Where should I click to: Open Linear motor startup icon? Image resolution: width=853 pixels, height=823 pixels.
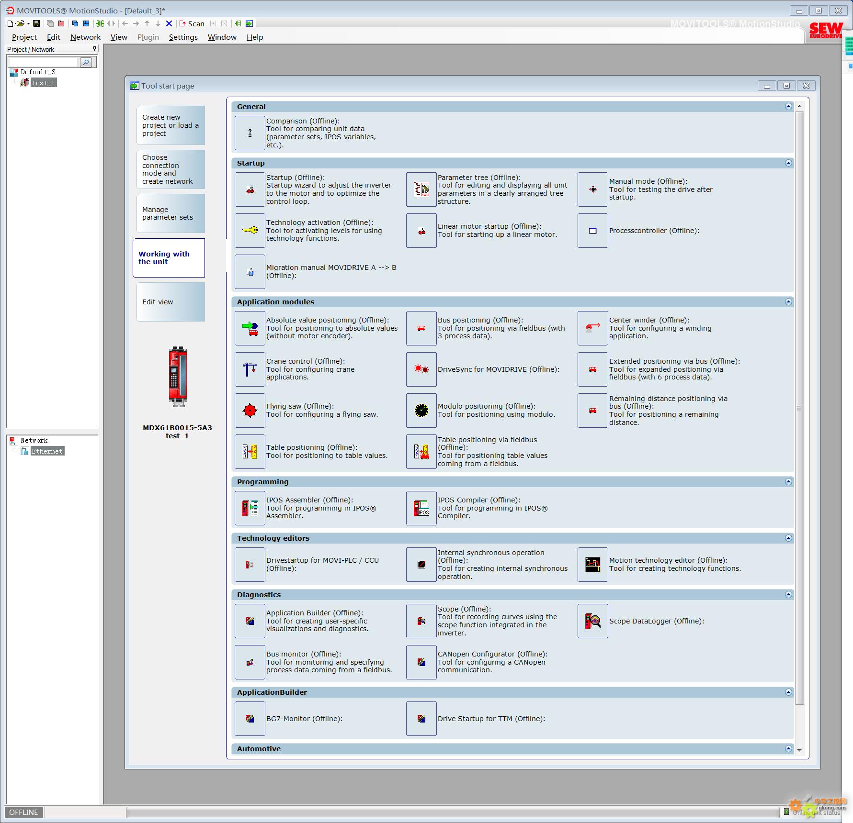click(x=421, y=231)
